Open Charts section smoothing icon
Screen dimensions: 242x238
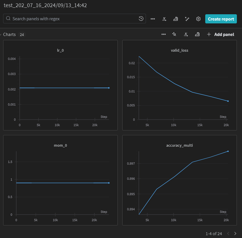click(x=197, y=34)
